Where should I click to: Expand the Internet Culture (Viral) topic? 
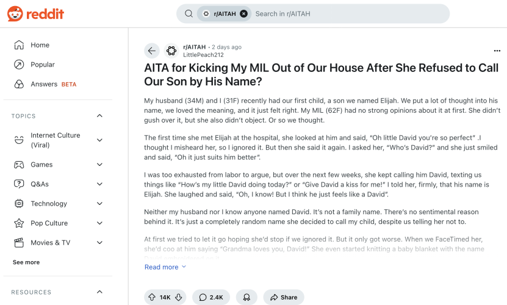tap(99, 140)
